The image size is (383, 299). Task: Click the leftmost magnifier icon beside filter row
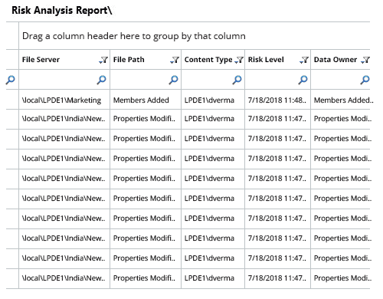pos(11,80)
